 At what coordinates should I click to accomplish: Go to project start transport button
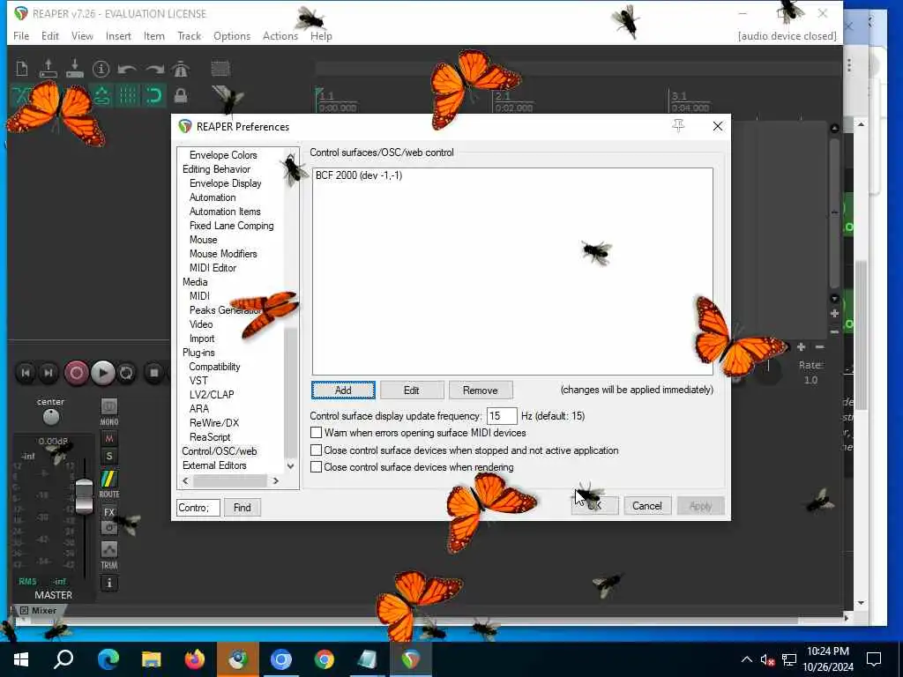tap(26, 373)
